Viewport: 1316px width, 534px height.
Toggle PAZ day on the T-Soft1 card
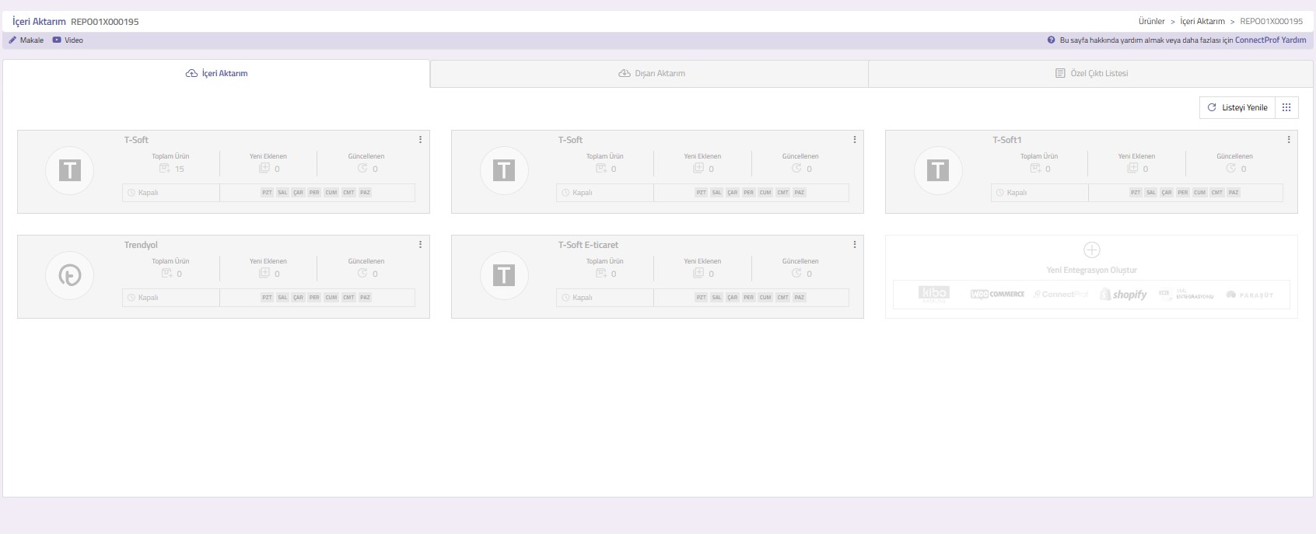coord(1234,193)
